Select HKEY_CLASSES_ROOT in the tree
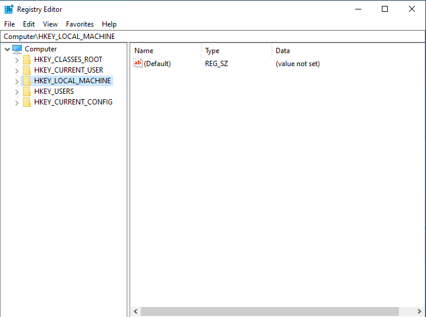Viewport: 426px width, 317px height. click(68, 60)
